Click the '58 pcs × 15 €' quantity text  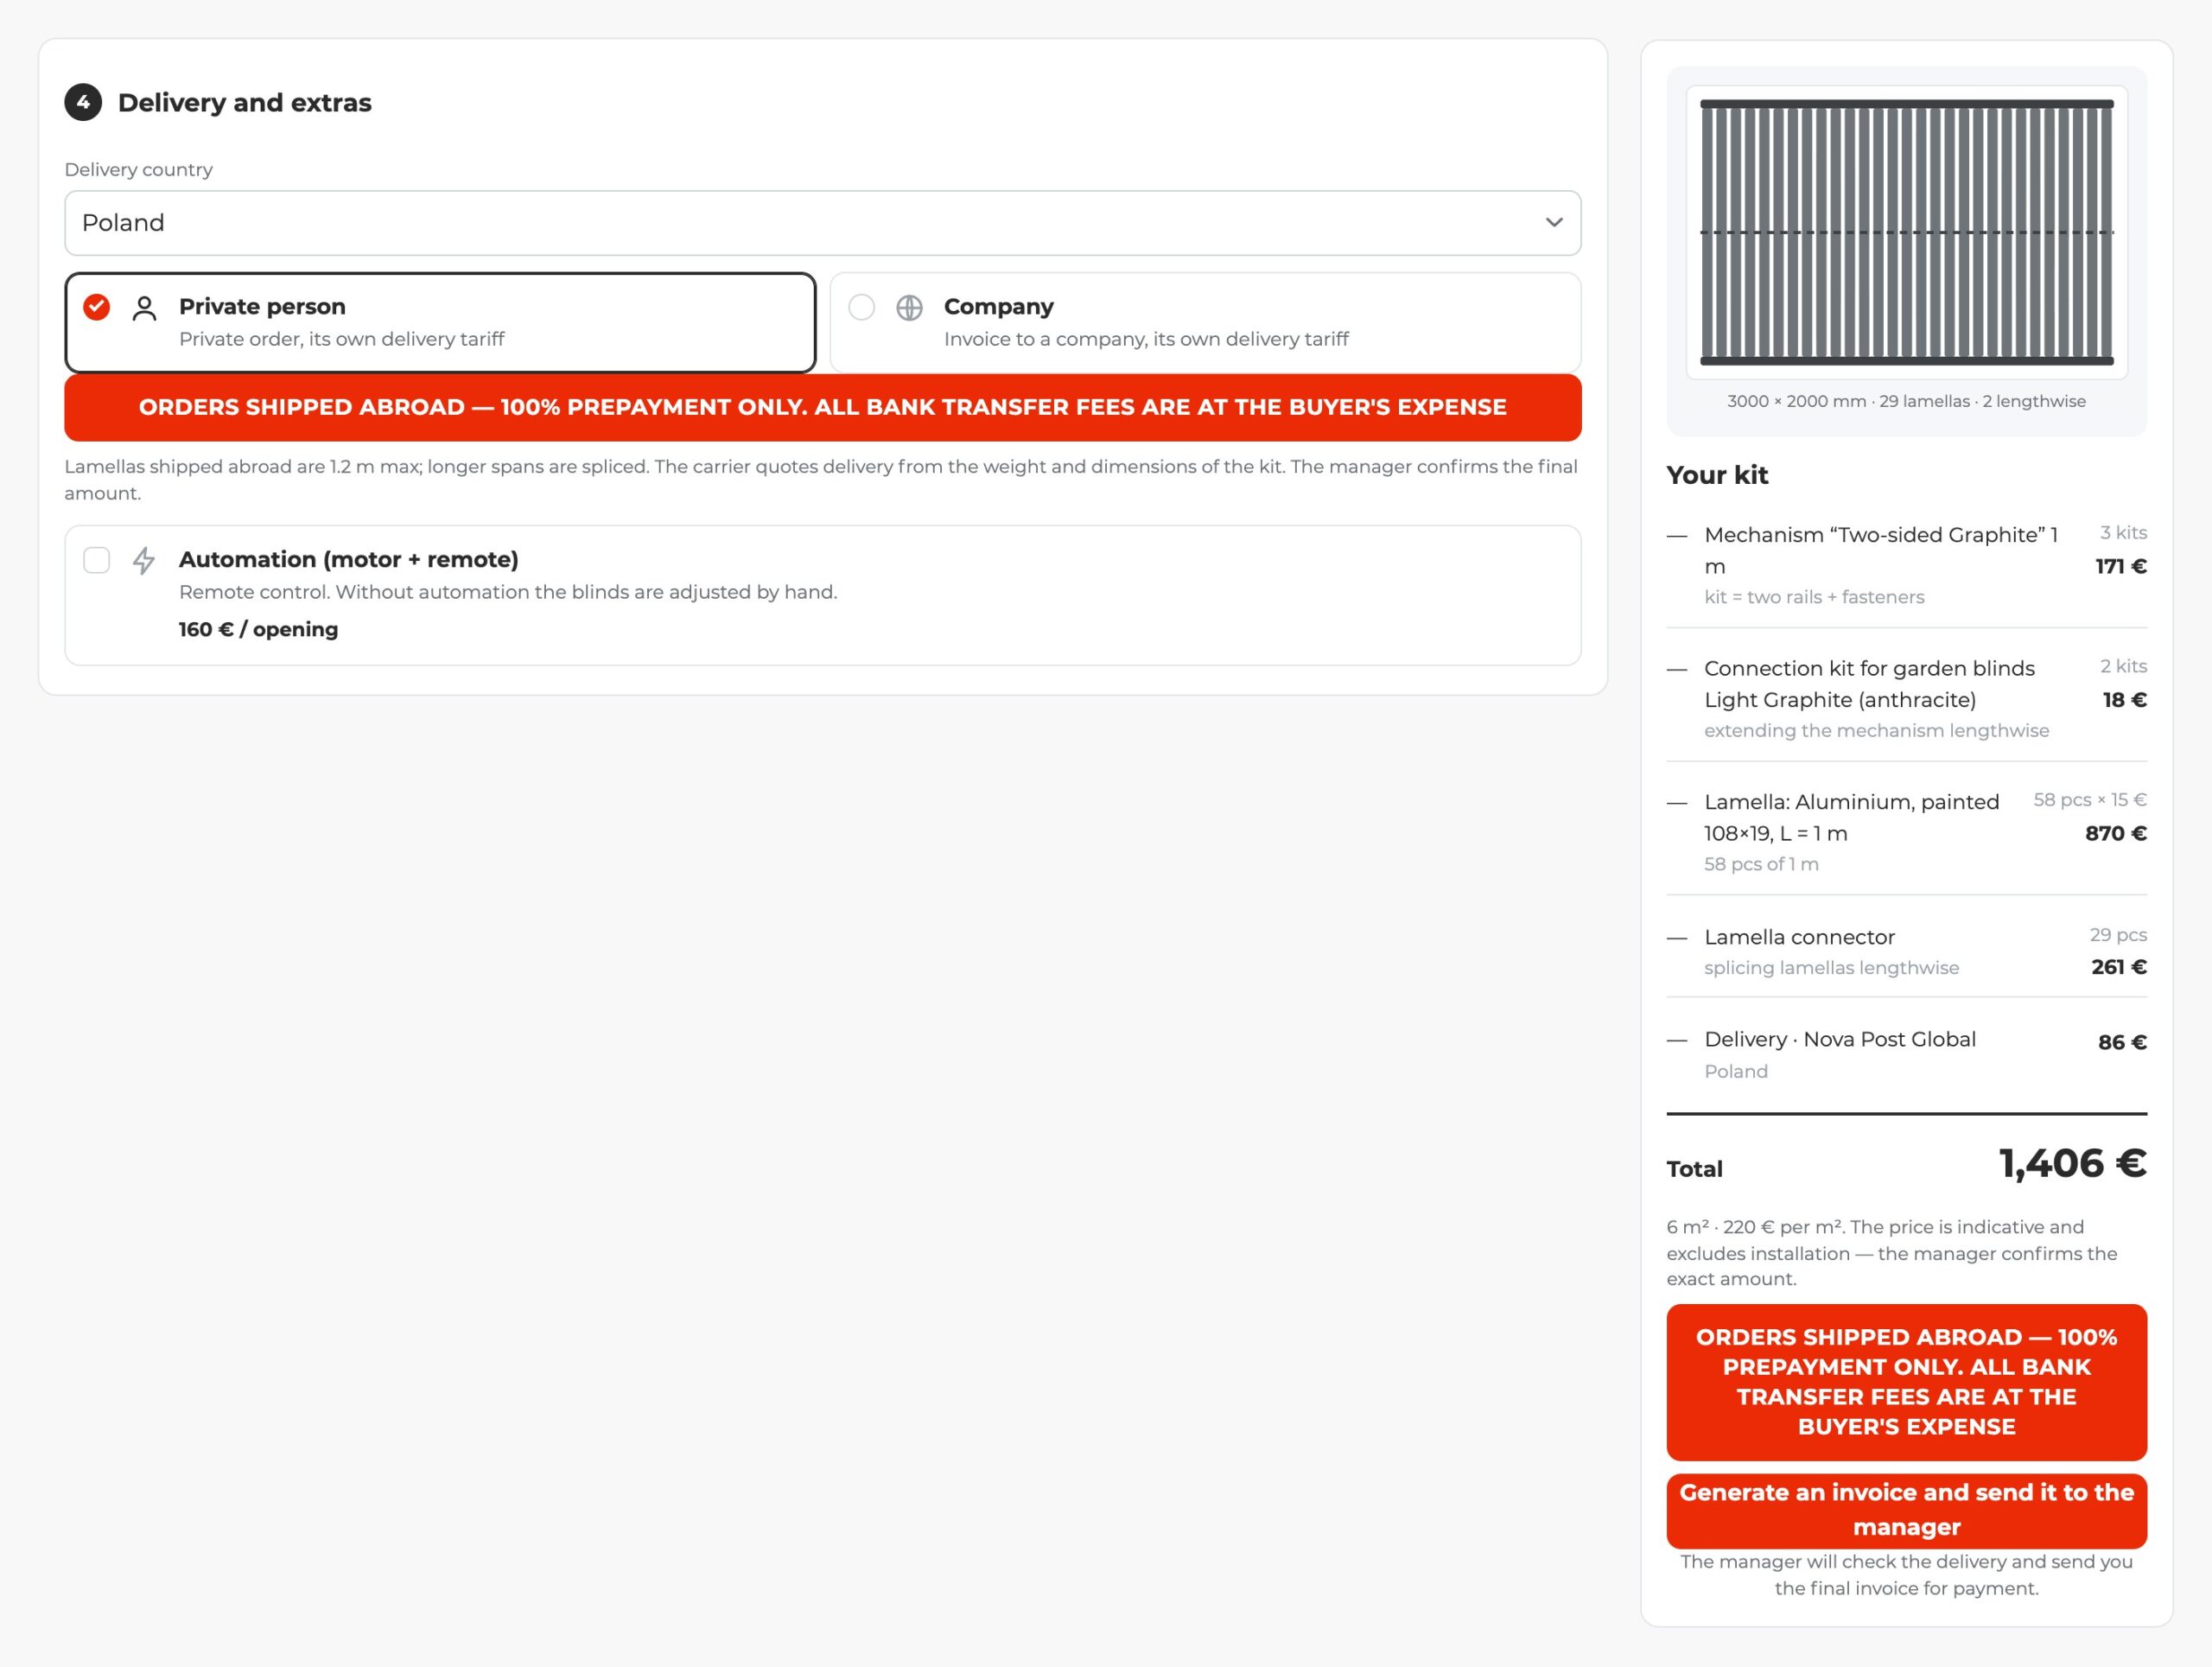tap(2090, 799)
